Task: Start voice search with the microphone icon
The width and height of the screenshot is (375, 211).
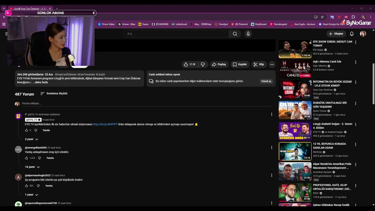Action: pyautogui.click(x=248, y=34)
